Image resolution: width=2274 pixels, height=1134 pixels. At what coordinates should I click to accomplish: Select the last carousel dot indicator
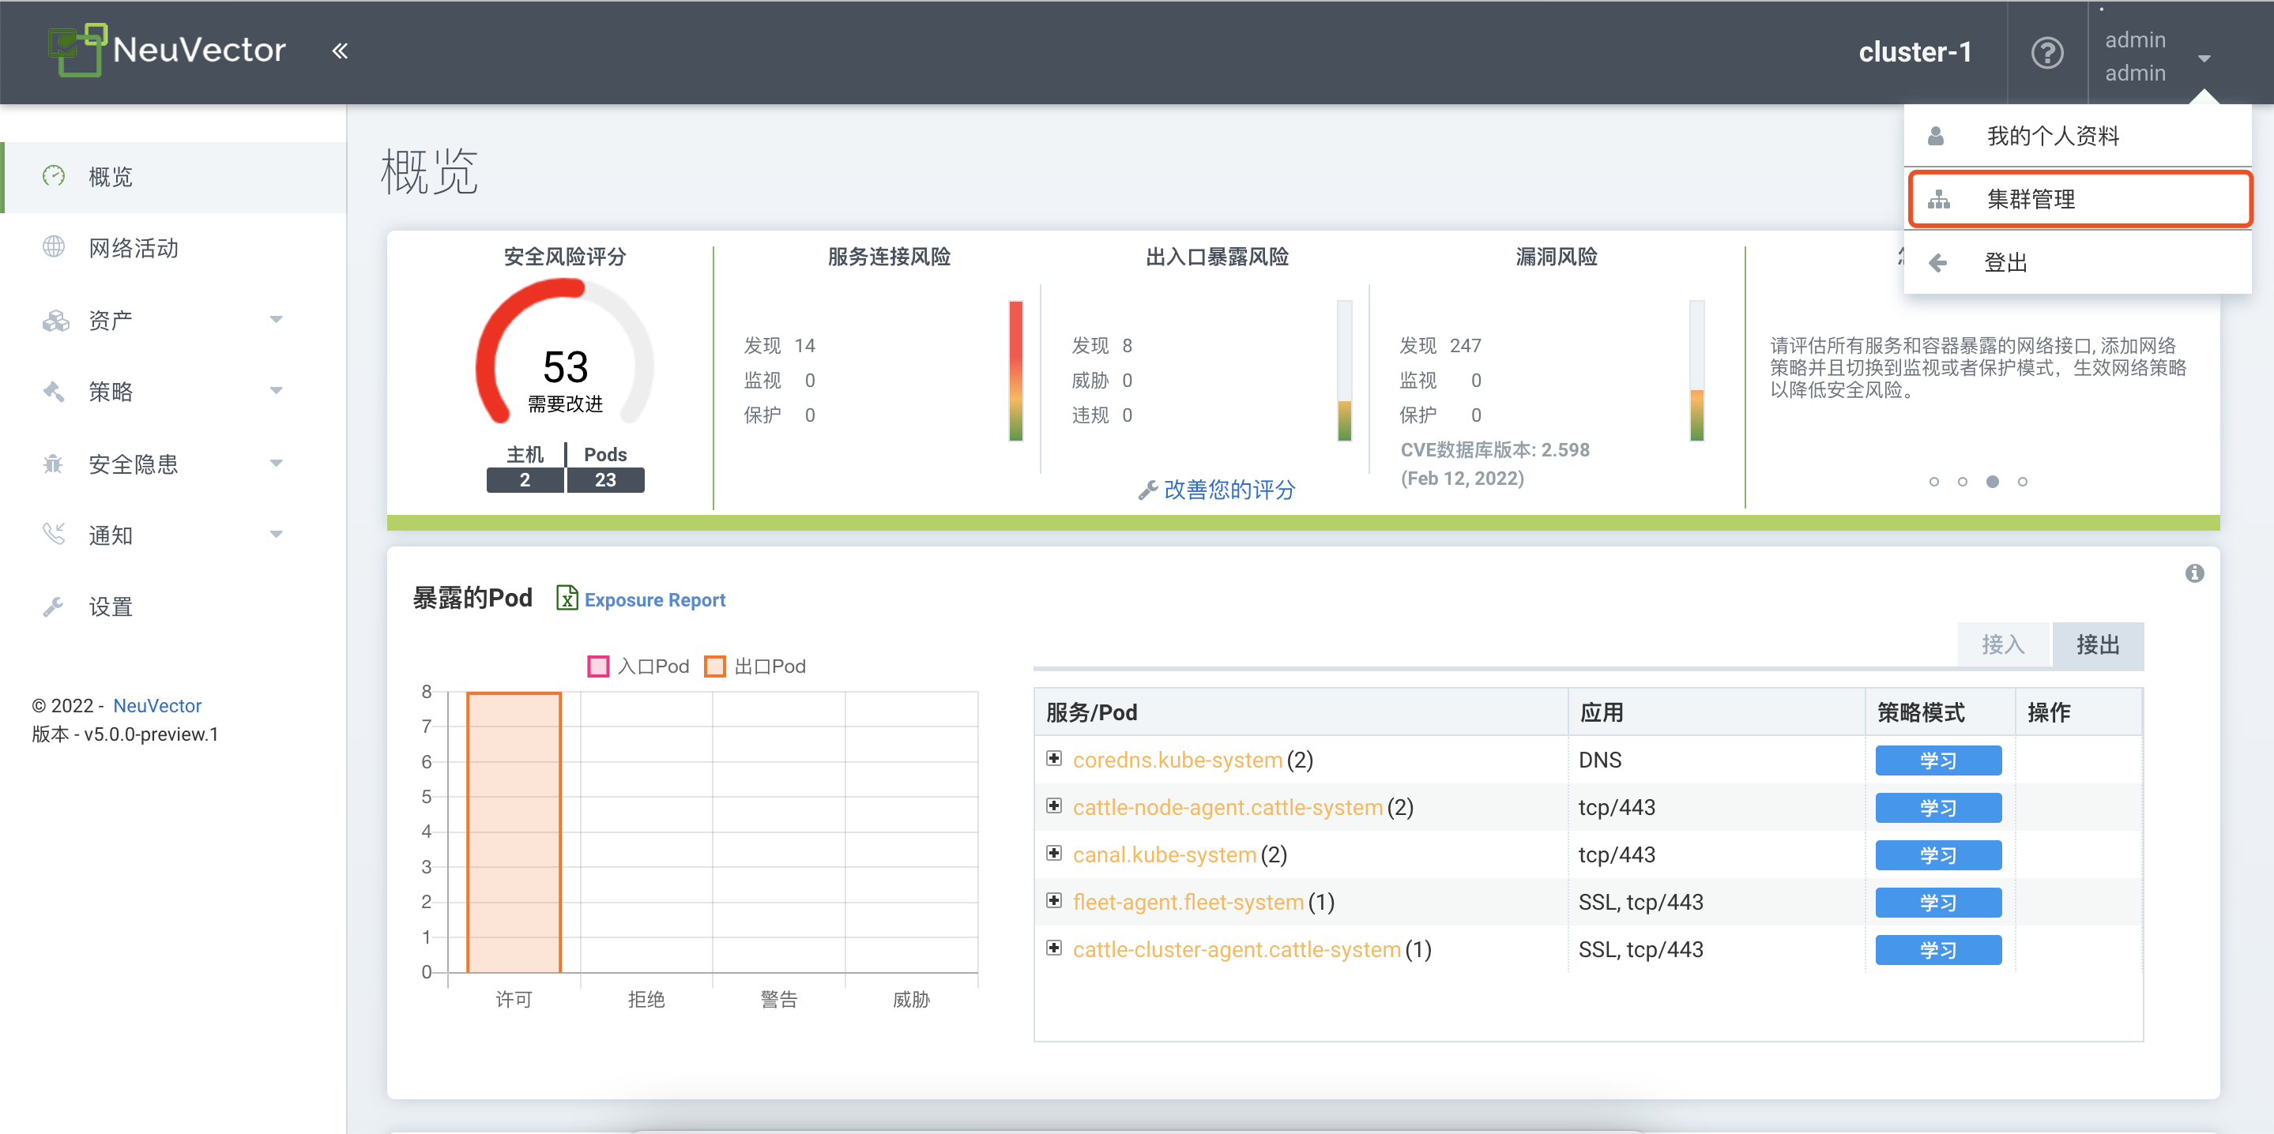point(2023,482)
